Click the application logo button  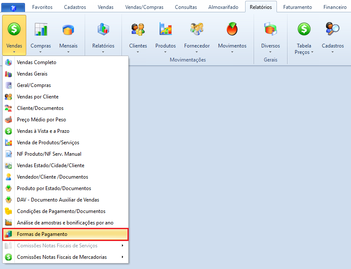[14, 7]
